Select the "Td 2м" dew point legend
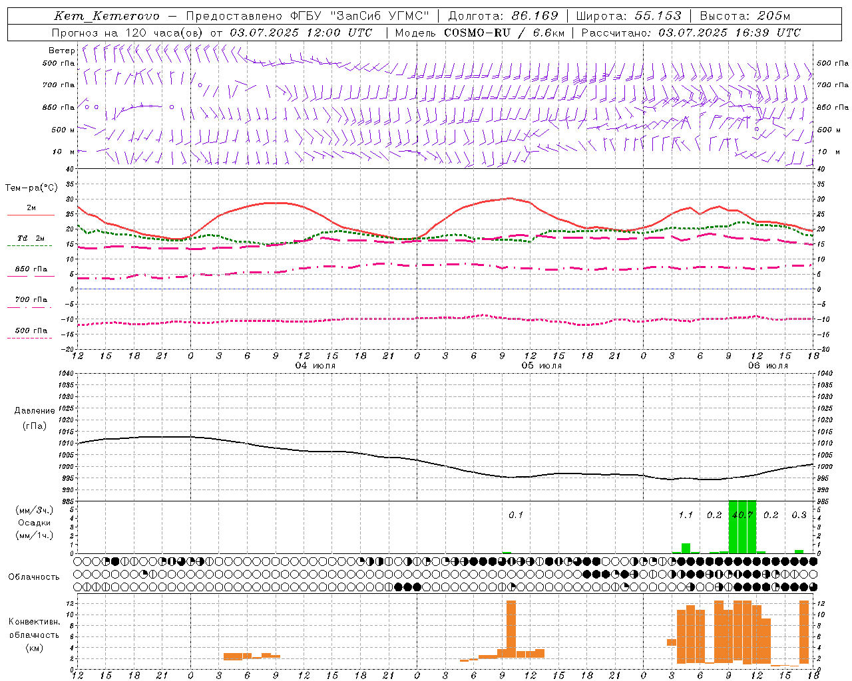Image resolution: width=852 pixels, height=681 pixels. (x=31, y=238)
